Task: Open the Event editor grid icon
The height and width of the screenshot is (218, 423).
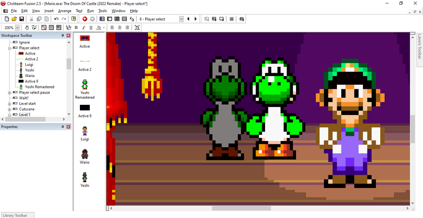Action: click(117, 19)
